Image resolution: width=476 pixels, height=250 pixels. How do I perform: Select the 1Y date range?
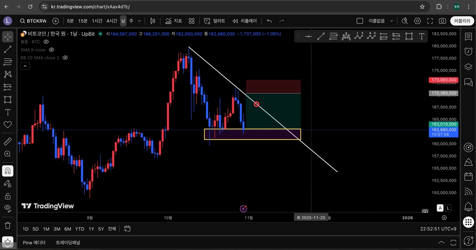tap(91, 229)
